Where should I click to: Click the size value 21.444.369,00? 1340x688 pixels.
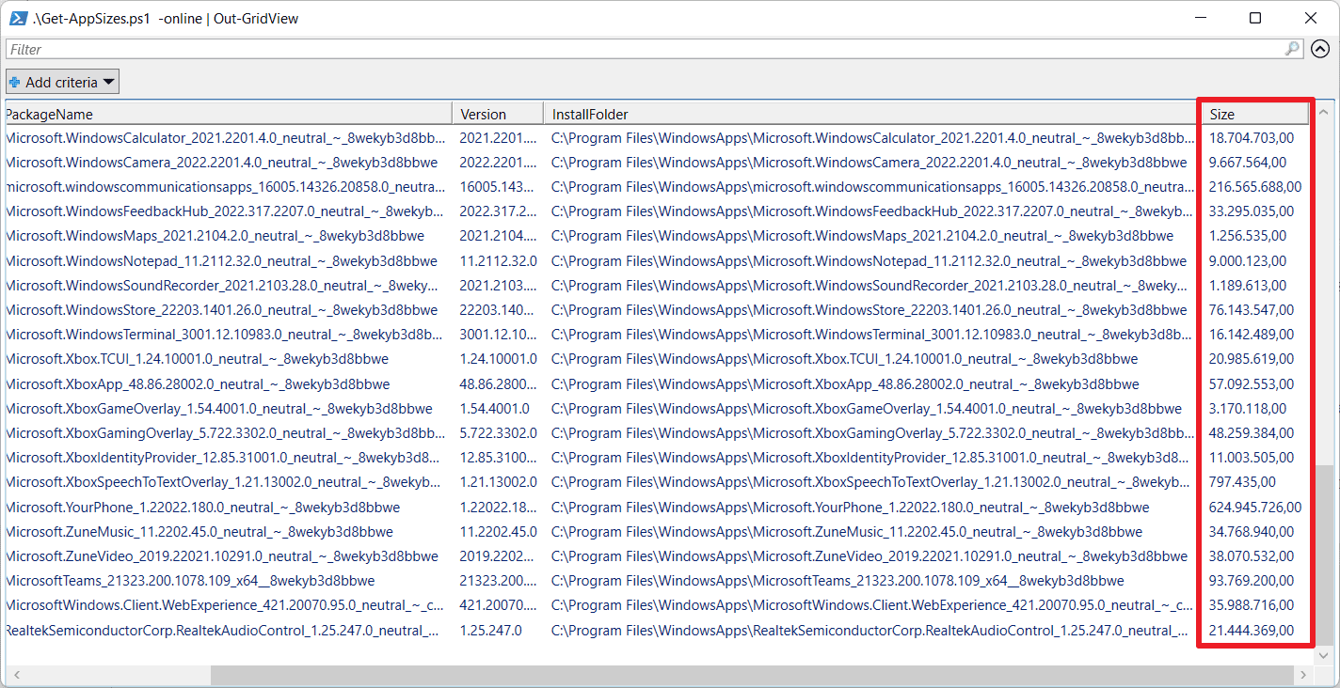(1251, 630)
